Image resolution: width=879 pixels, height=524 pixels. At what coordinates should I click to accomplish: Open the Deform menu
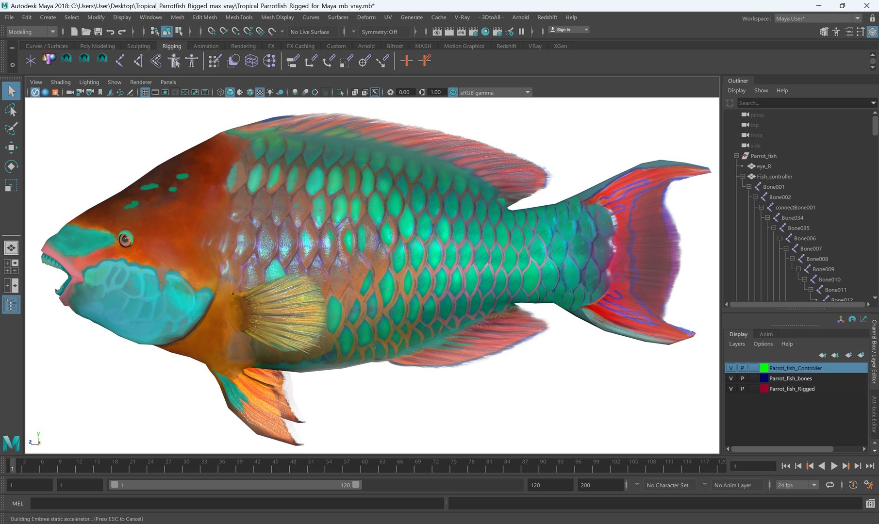(366, 17)
